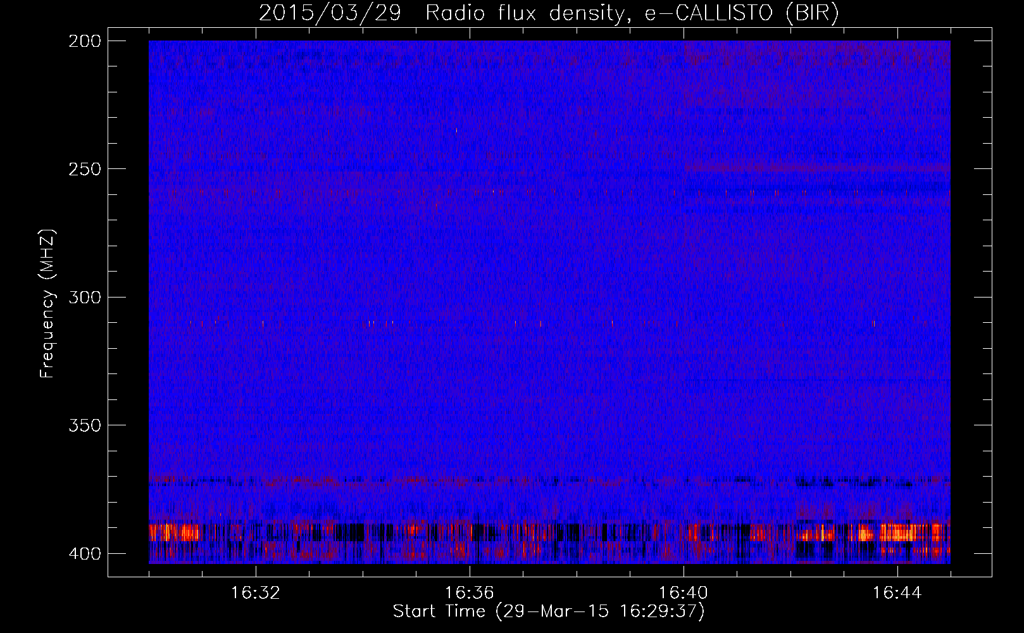This screenshot has height=633, width=1024.
Task: Click the 250 frequency tick label
Action: [x=84, y=169]
